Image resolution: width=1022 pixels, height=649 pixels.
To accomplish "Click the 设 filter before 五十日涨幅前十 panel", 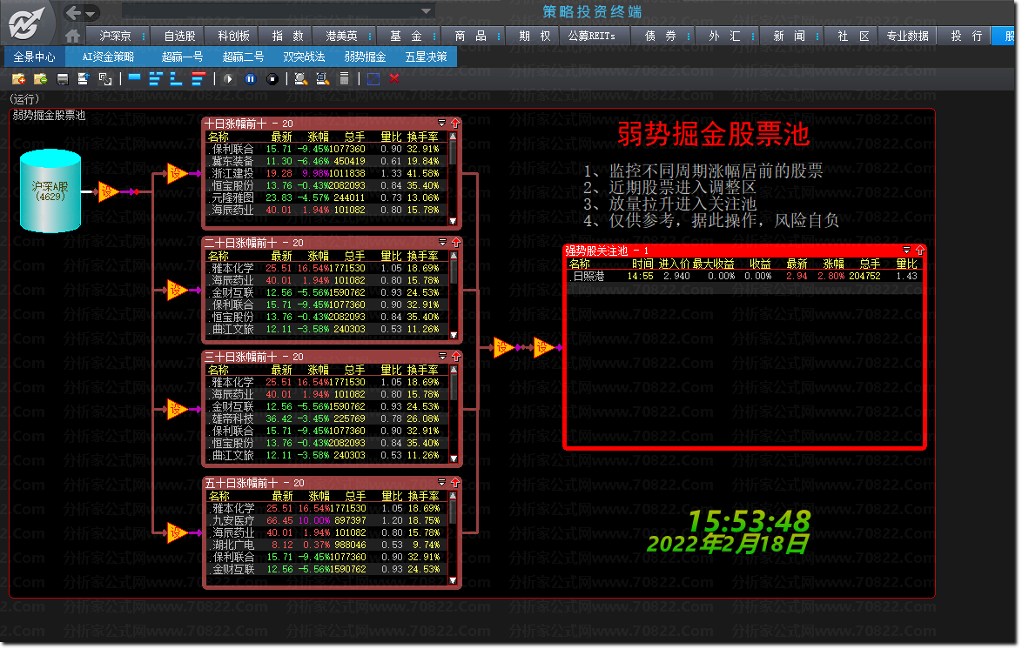I will pyautogui.click(x=176, y=533).
